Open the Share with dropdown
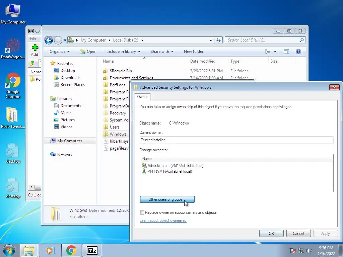Screen dimensions: 343x257 click(x=162, y=52)
